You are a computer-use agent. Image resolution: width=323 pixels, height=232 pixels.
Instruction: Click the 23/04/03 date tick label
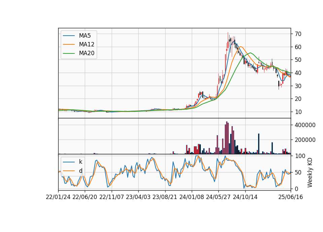tap(138, 197)
